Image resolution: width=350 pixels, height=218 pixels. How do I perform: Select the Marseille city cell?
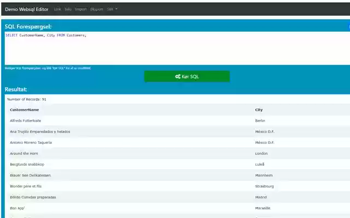pos(262,208)
